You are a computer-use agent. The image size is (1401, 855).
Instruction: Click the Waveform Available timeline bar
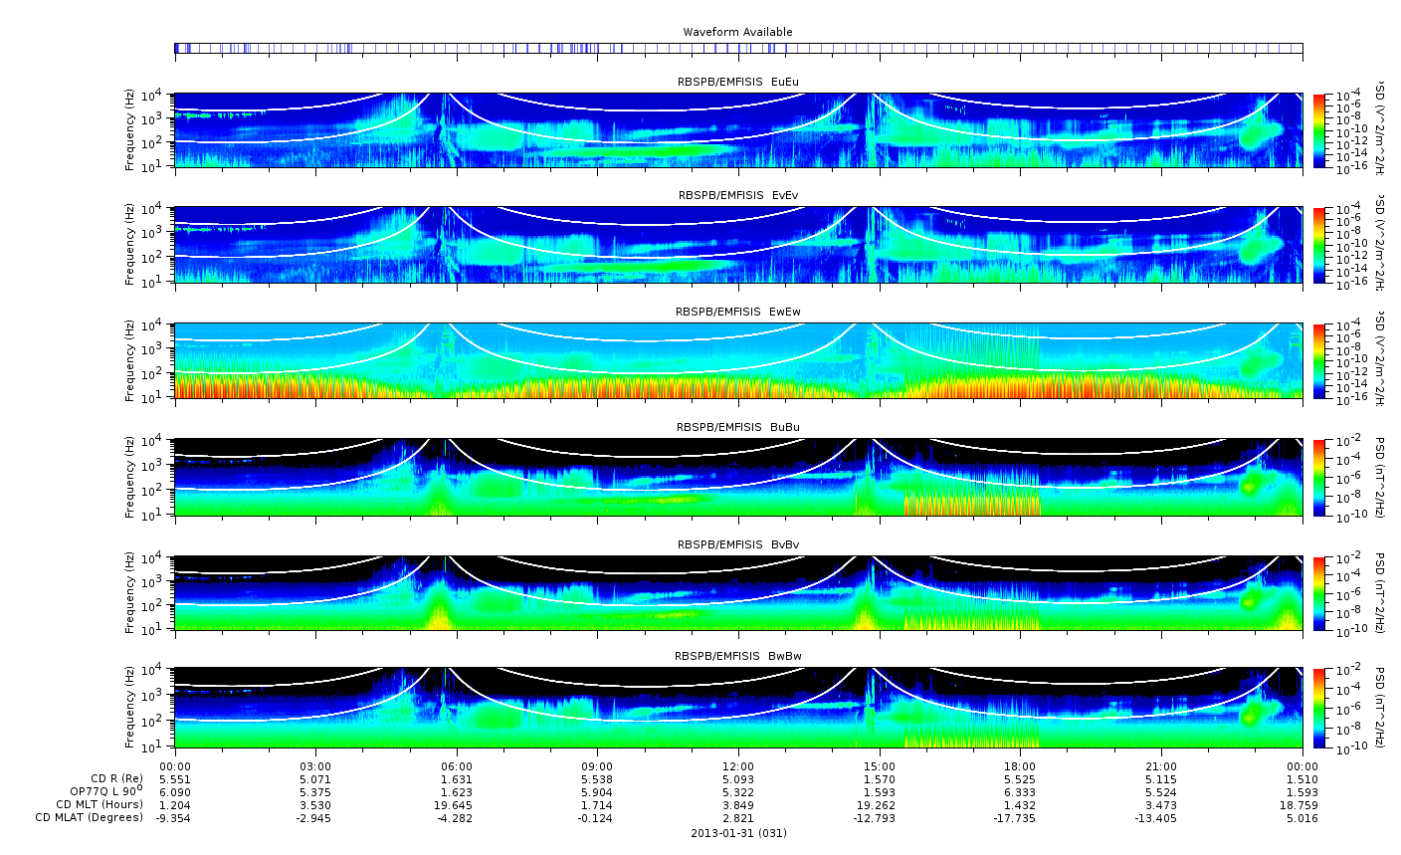[738, 48]
